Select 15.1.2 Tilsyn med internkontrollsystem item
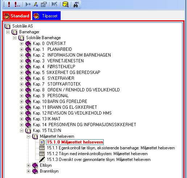 click(97, 154)
